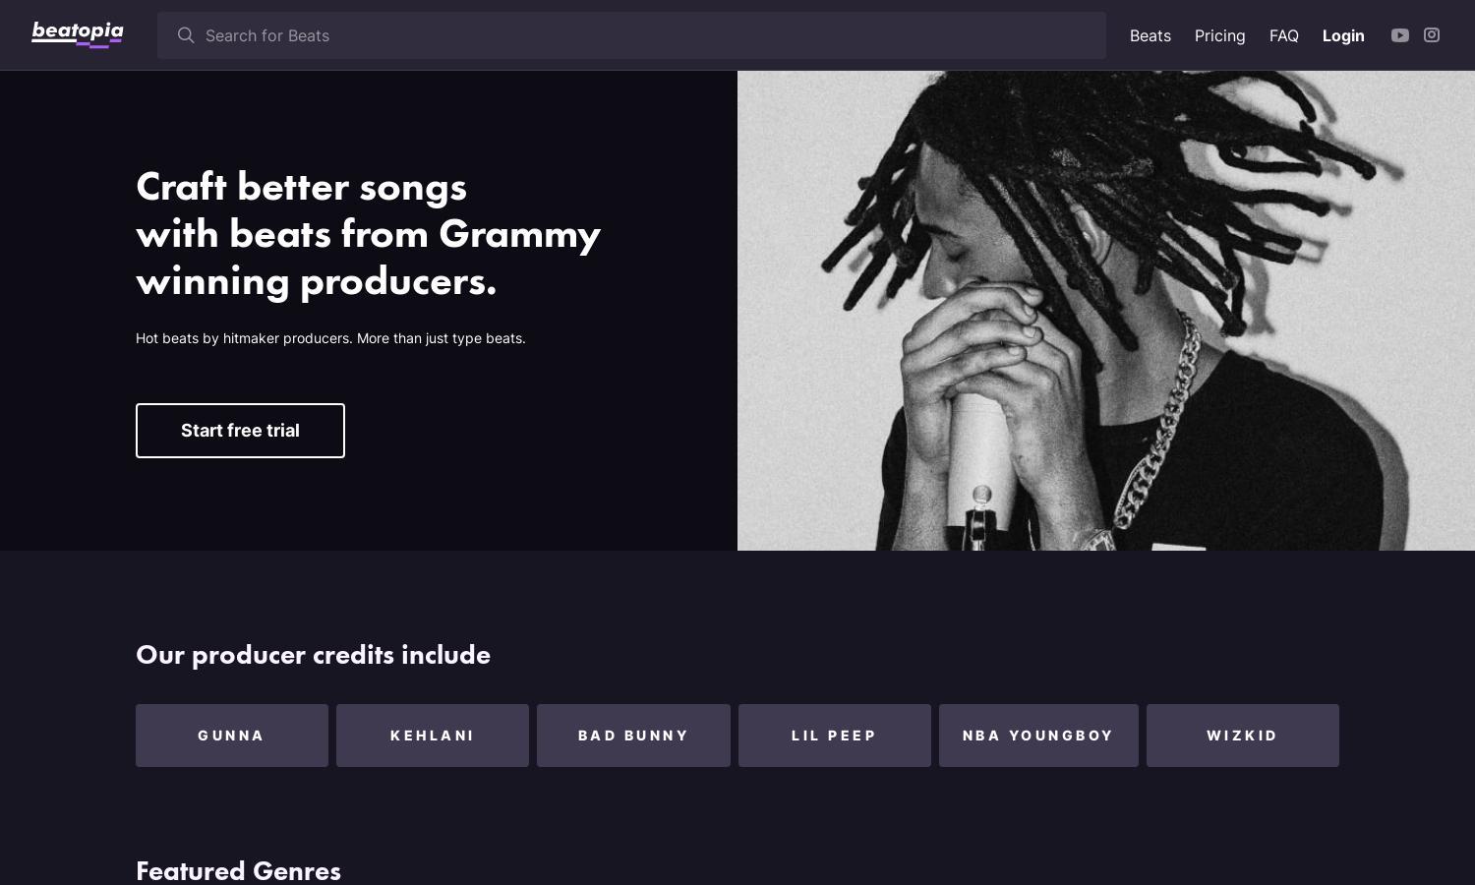The width and height of the screenshot is (1475, 885).
Task: Open the Instagram icon link
Action: click(1432, 35)
